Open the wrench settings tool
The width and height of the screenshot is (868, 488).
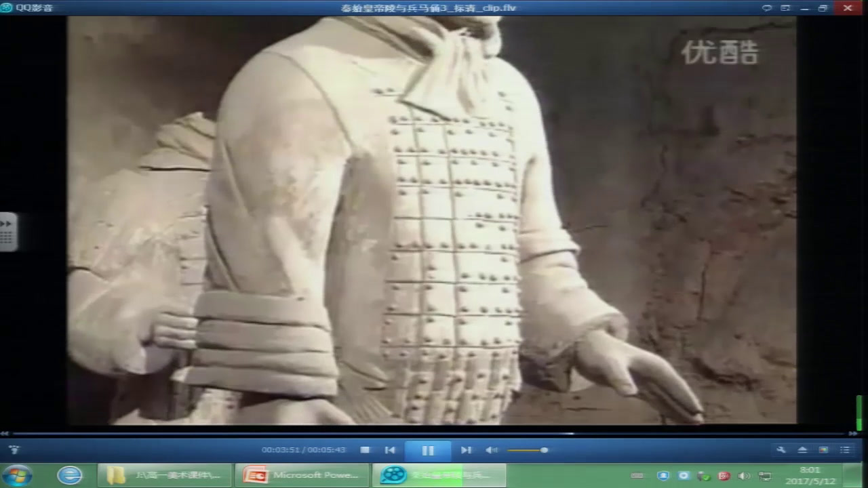tap(781, 450)
